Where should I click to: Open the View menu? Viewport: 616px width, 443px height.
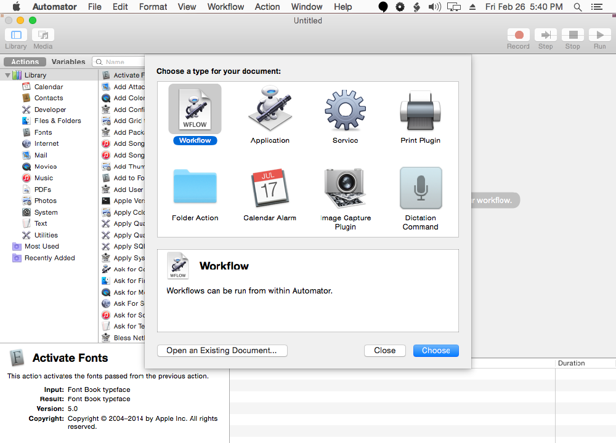[x=187, y=7]
